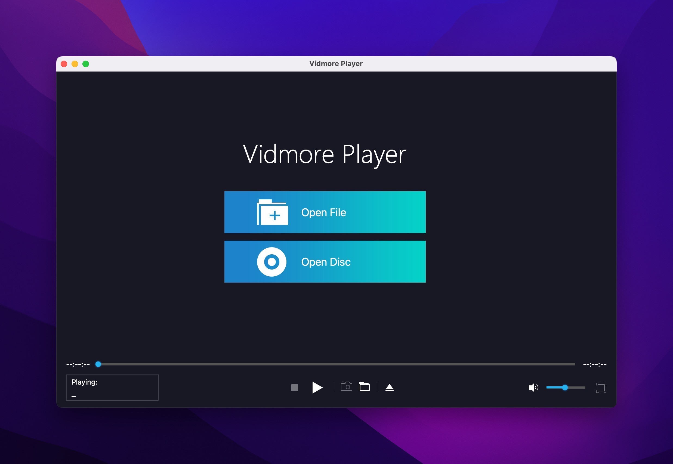This screenshot has height=464, width=673.
Task: Click the Playing info box
Action: [112, 388]
